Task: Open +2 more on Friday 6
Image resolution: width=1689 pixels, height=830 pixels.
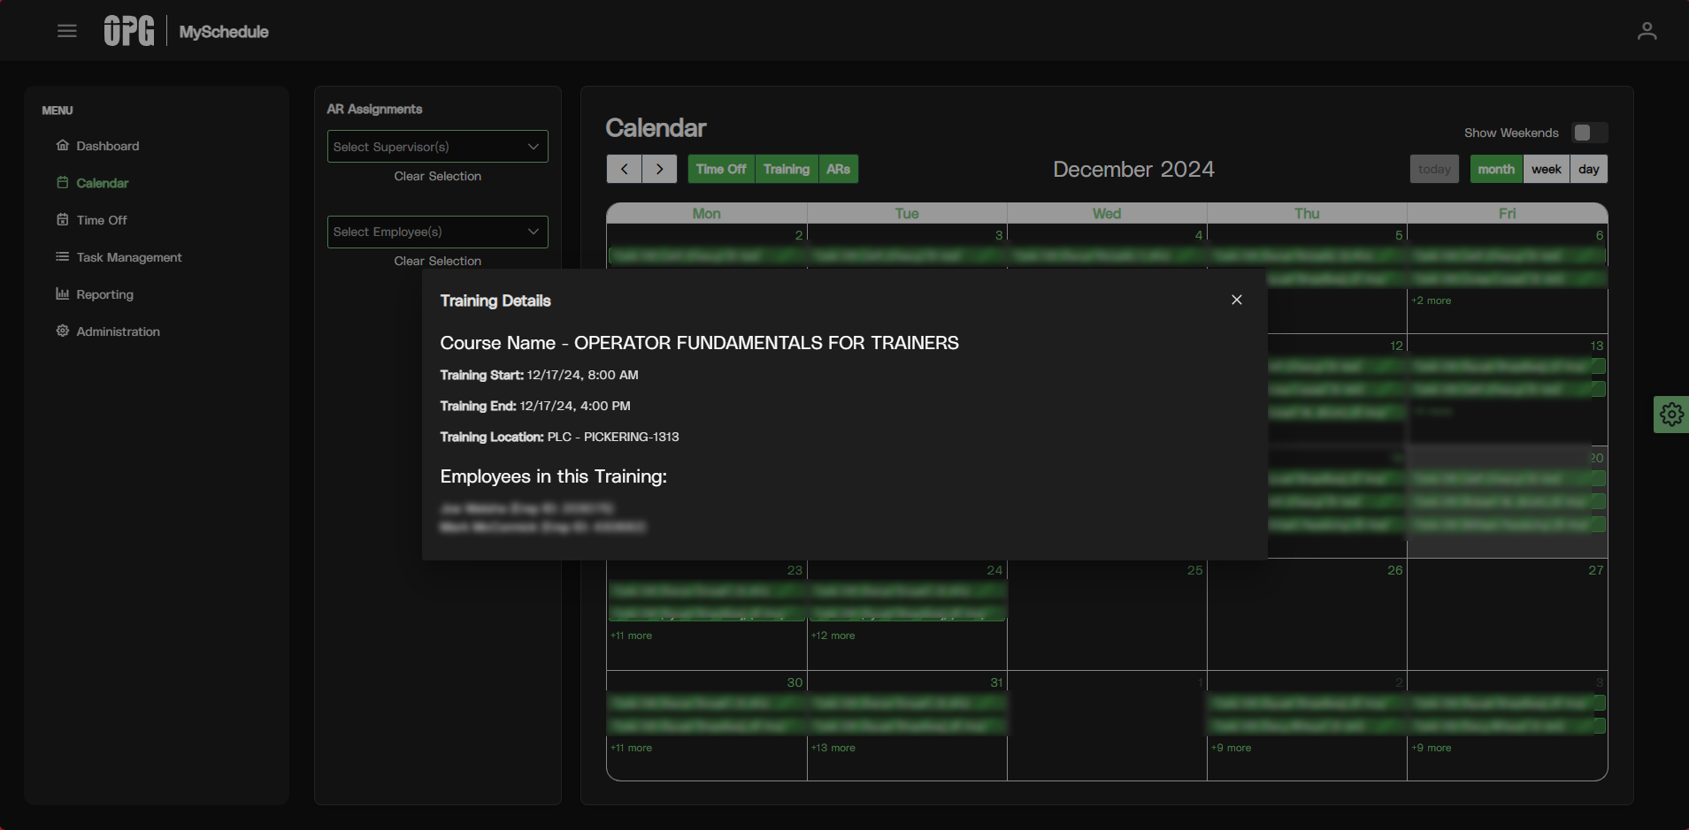Action: pos(1431,301)
